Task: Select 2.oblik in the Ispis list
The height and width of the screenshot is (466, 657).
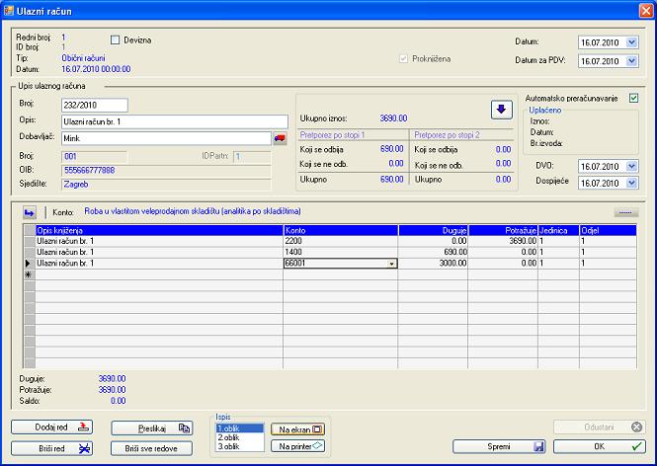Action: [240, 437]
